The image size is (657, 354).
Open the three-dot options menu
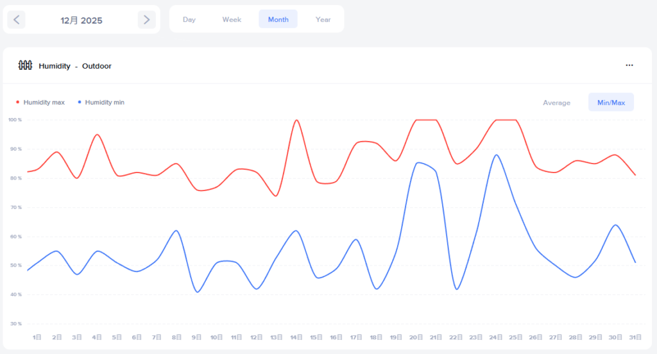[x=629, y=65]
